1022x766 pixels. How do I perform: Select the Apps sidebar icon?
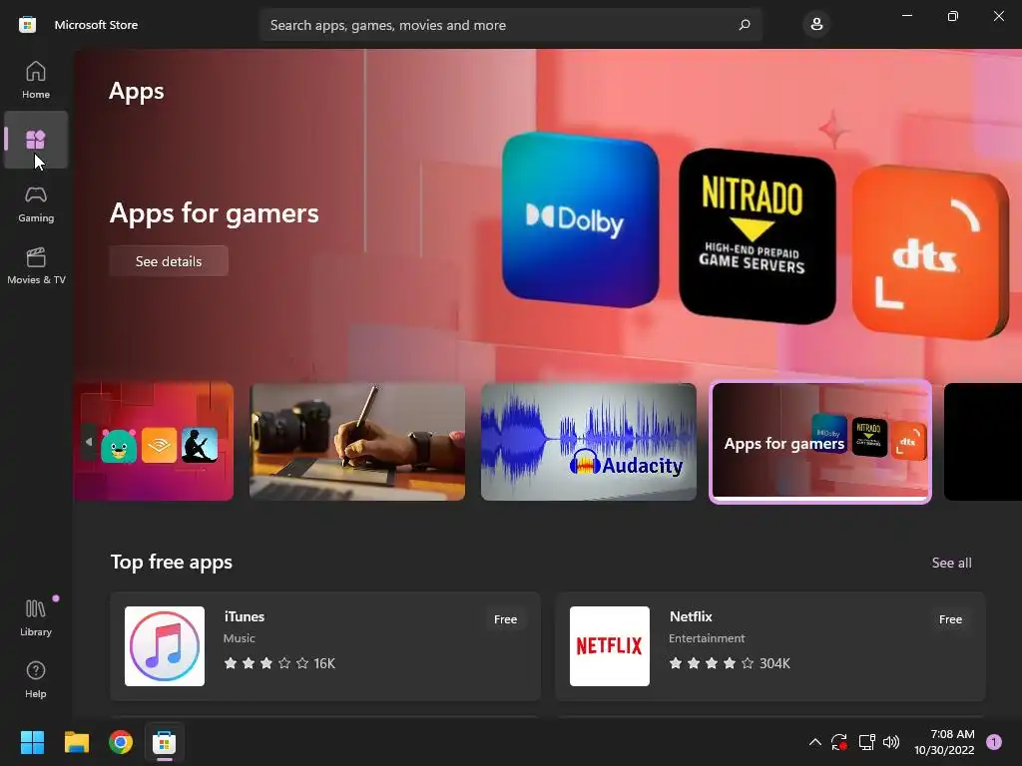36,140
